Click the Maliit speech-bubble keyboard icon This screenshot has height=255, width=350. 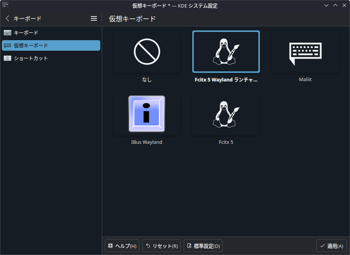[305, 52]
